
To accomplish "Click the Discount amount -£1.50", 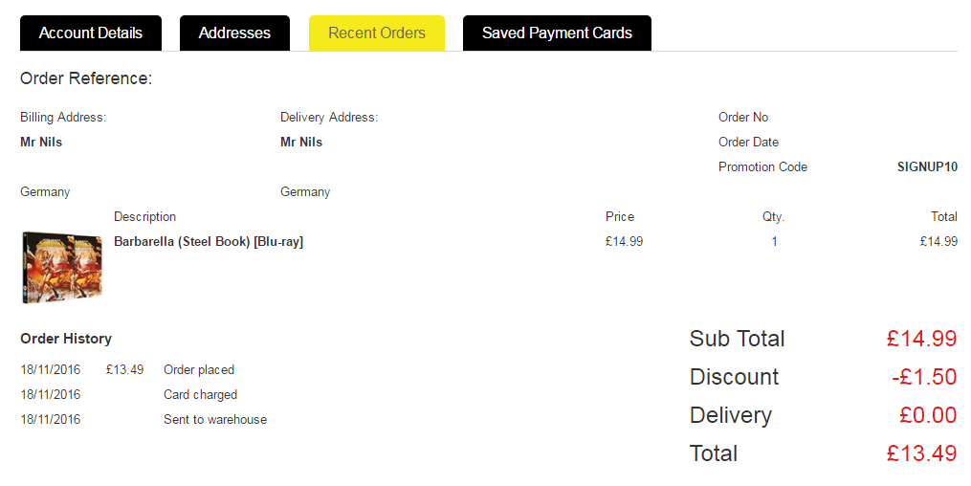I will click(x=924, y=377).
